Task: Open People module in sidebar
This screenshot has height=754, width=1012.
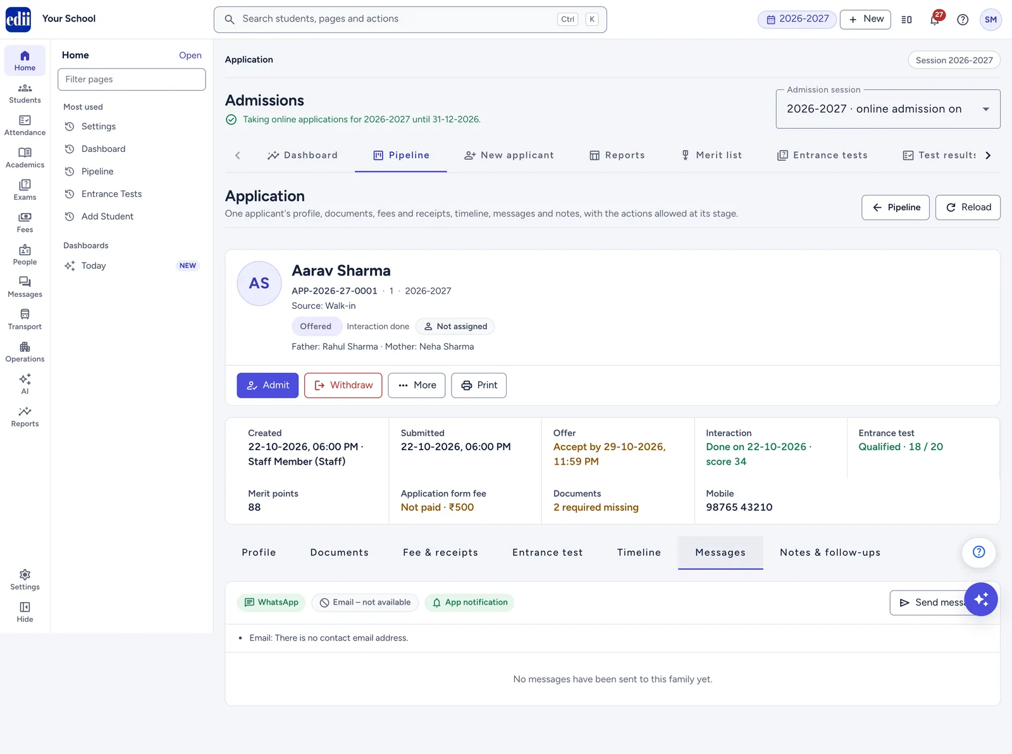Action: pos(25,254)
